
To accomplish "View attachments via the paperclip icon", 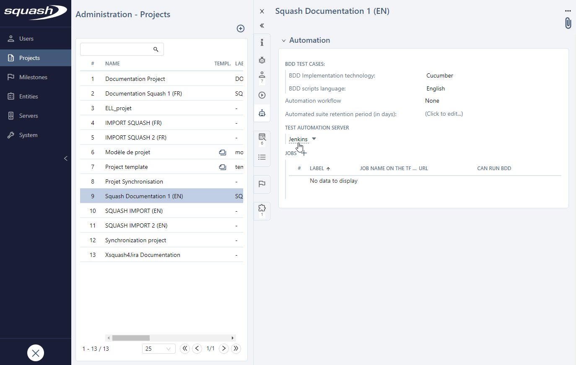I will (568, 23).
